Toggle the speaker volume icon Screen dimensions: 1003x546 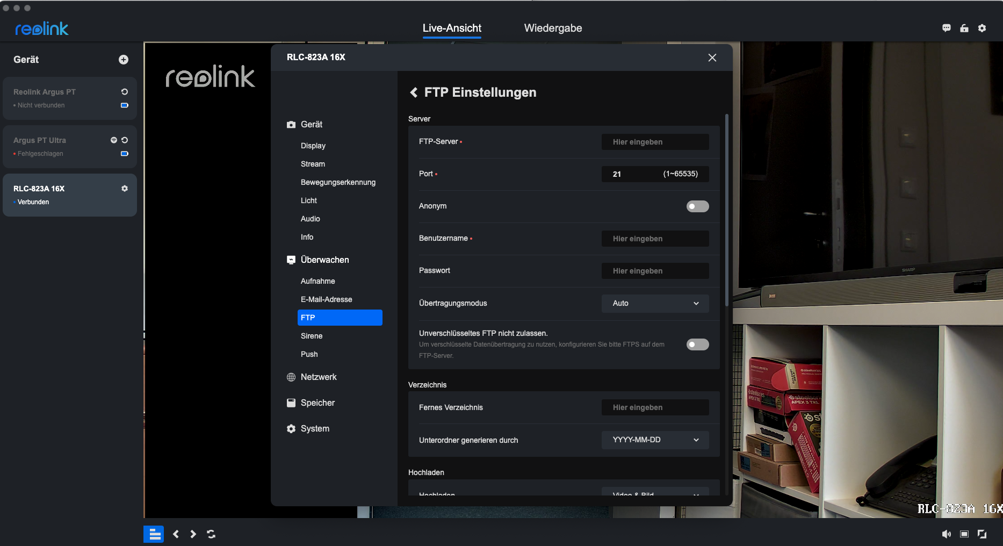point(947,534)
